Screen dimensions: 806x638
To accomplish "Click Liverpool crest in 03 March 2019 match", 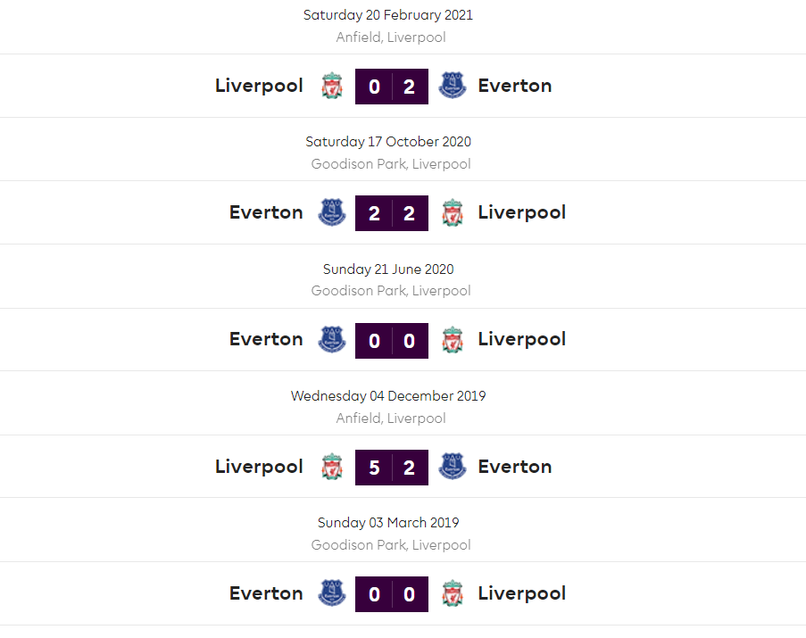I will (453, 593).
